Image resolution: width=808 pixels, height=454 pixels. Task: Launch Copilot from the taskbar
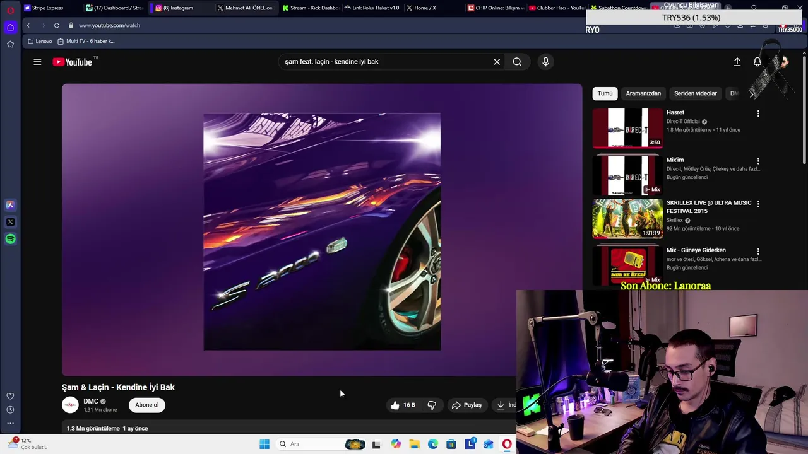[x=396, y=444]
